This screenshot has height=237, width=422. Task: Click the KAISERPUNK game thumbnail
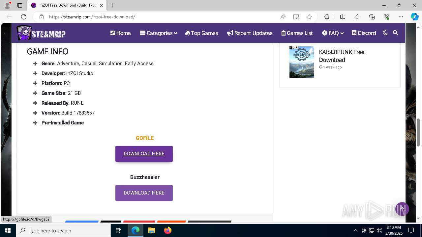302,62
